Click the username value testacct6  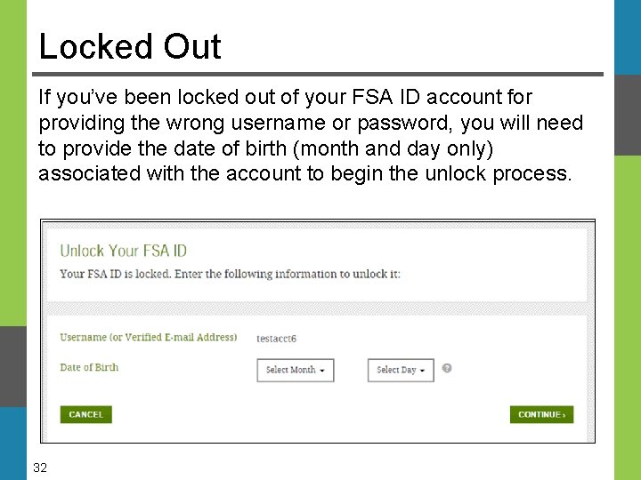[276, 339]
